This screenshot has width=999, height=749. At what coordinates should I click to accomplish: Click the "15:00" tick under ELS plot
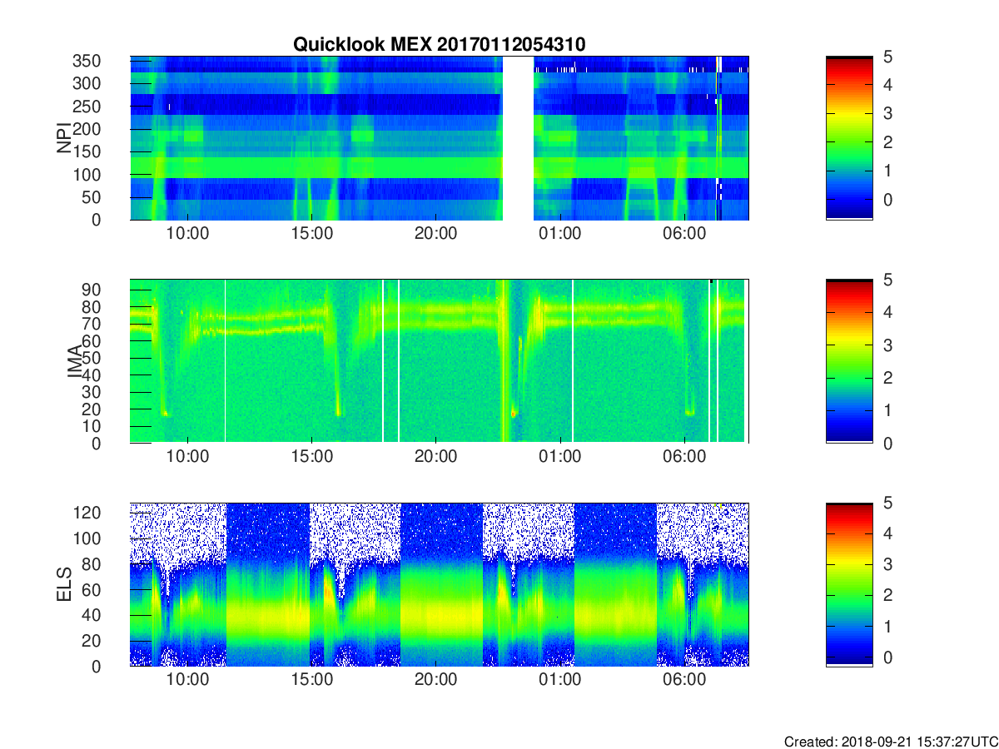[x=311, y=679]
